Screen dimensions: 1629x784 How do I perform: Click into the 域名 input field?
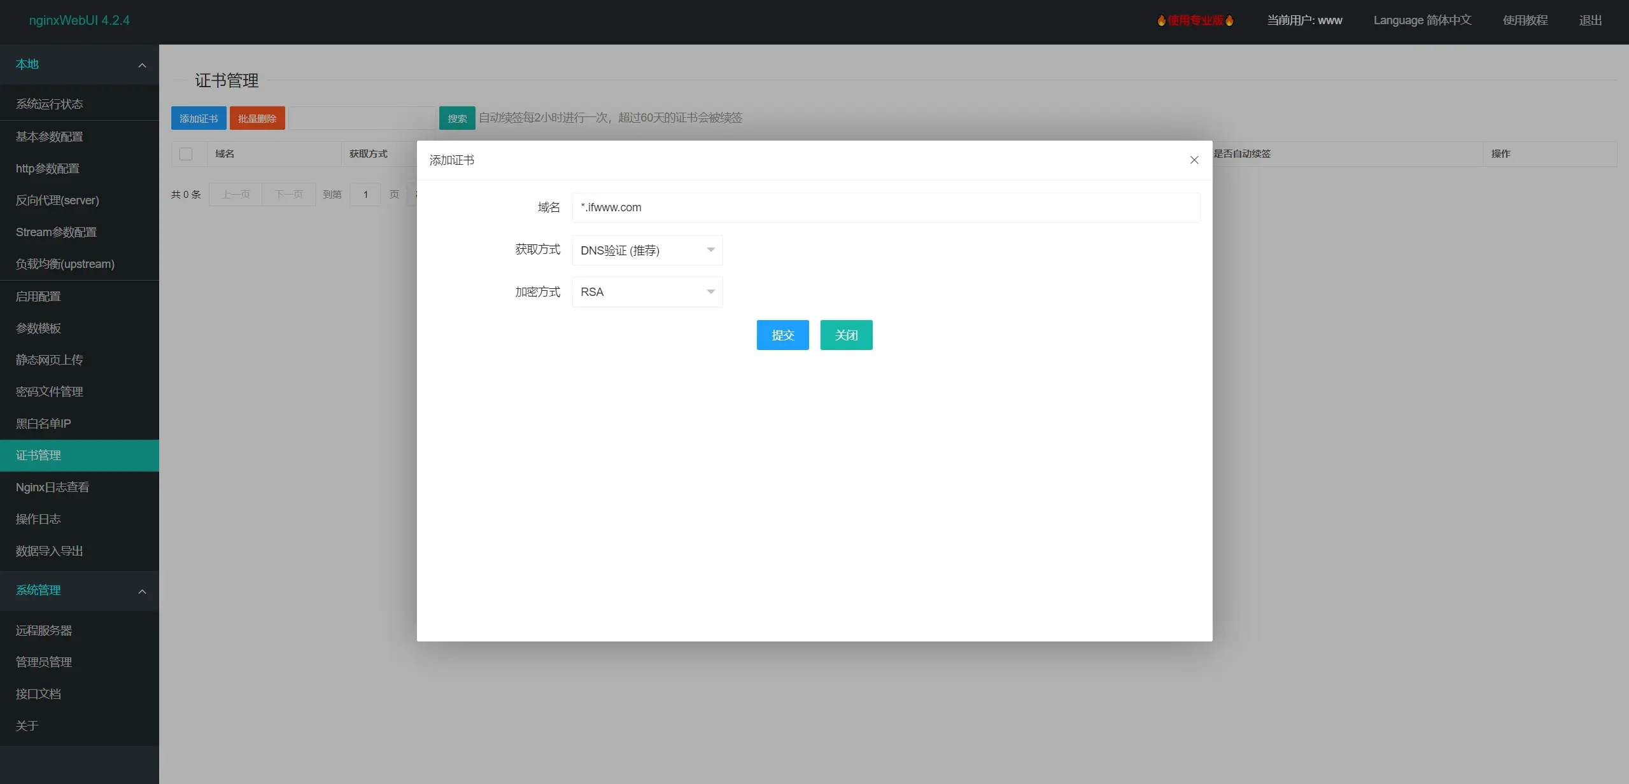tap(885, 207)
